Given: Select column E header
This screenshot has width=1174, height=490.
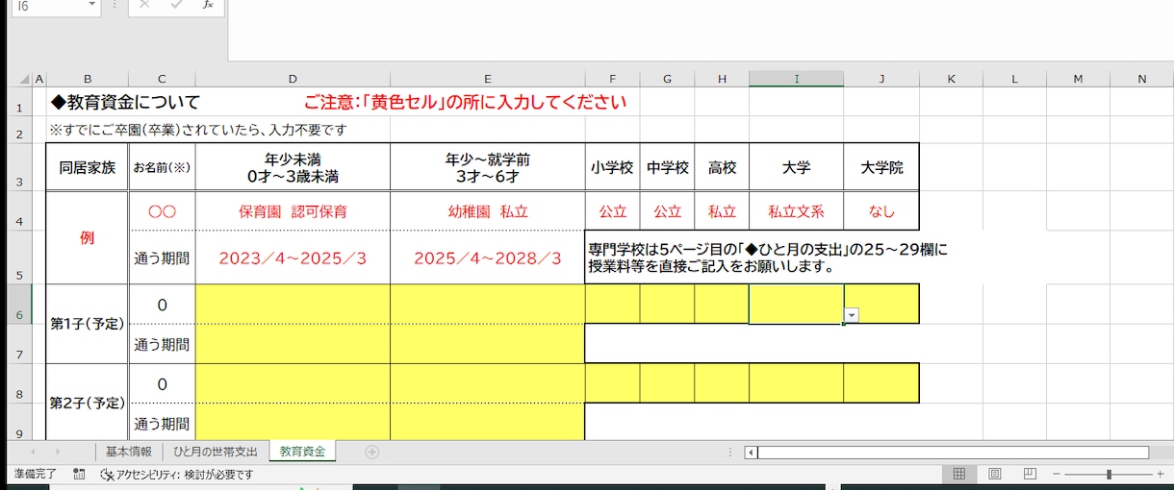Looking at the screenshot, I should pyautogui.click(x=487, y=79).
